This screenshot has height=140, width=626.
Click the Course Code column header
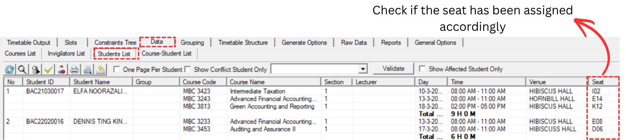point(203,82)
